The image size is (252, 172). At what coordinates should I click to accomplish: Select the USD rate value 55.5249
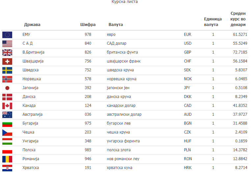pos(240,43)
